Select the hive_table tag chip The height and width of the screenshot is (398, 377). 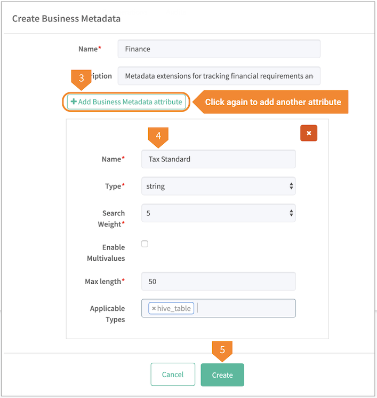point(174,308)
